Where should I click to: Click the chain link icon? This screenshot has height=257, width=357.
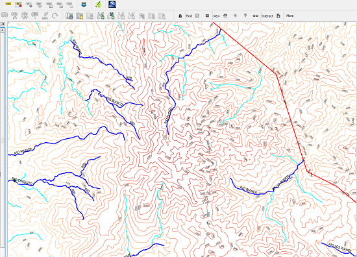pyautogui.click(x=256, y=16)
